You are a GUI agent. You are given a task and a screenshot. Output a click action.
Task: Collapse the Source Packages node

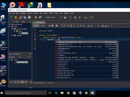point(12,29)
